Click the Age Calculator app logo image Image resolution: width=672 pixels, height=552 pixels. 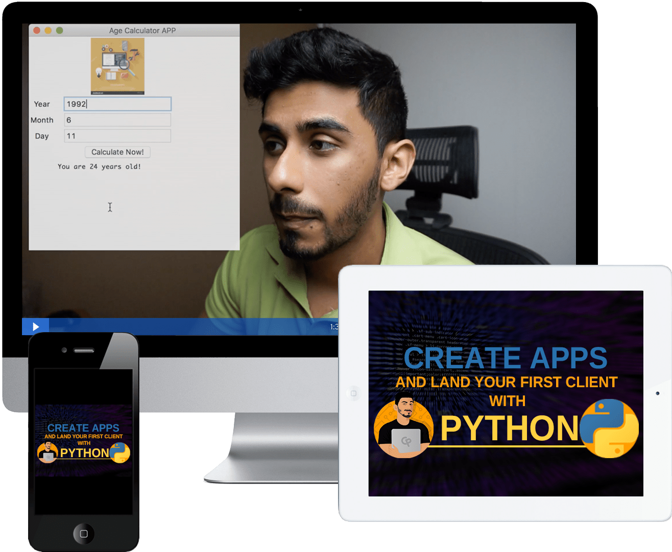(x=117, y=66)
